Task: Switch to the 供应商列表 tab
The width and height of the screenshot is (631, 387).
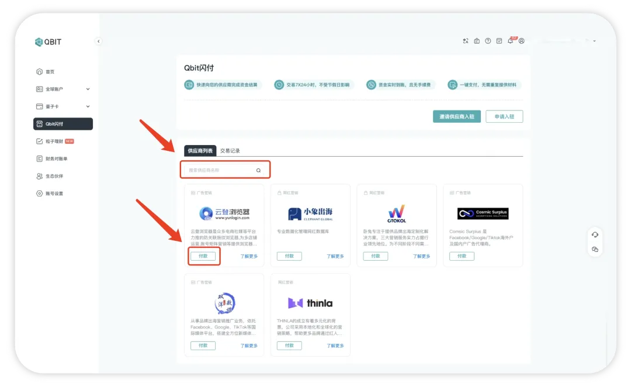Action: [200, 151]
